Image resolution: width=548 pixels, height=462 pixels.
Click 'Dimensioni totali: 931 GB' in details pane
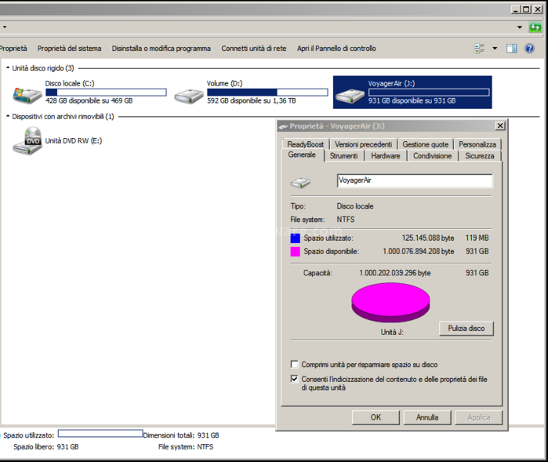[181, 435]
